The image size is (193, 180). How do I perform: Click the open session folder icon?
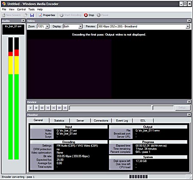click(26, 15)
